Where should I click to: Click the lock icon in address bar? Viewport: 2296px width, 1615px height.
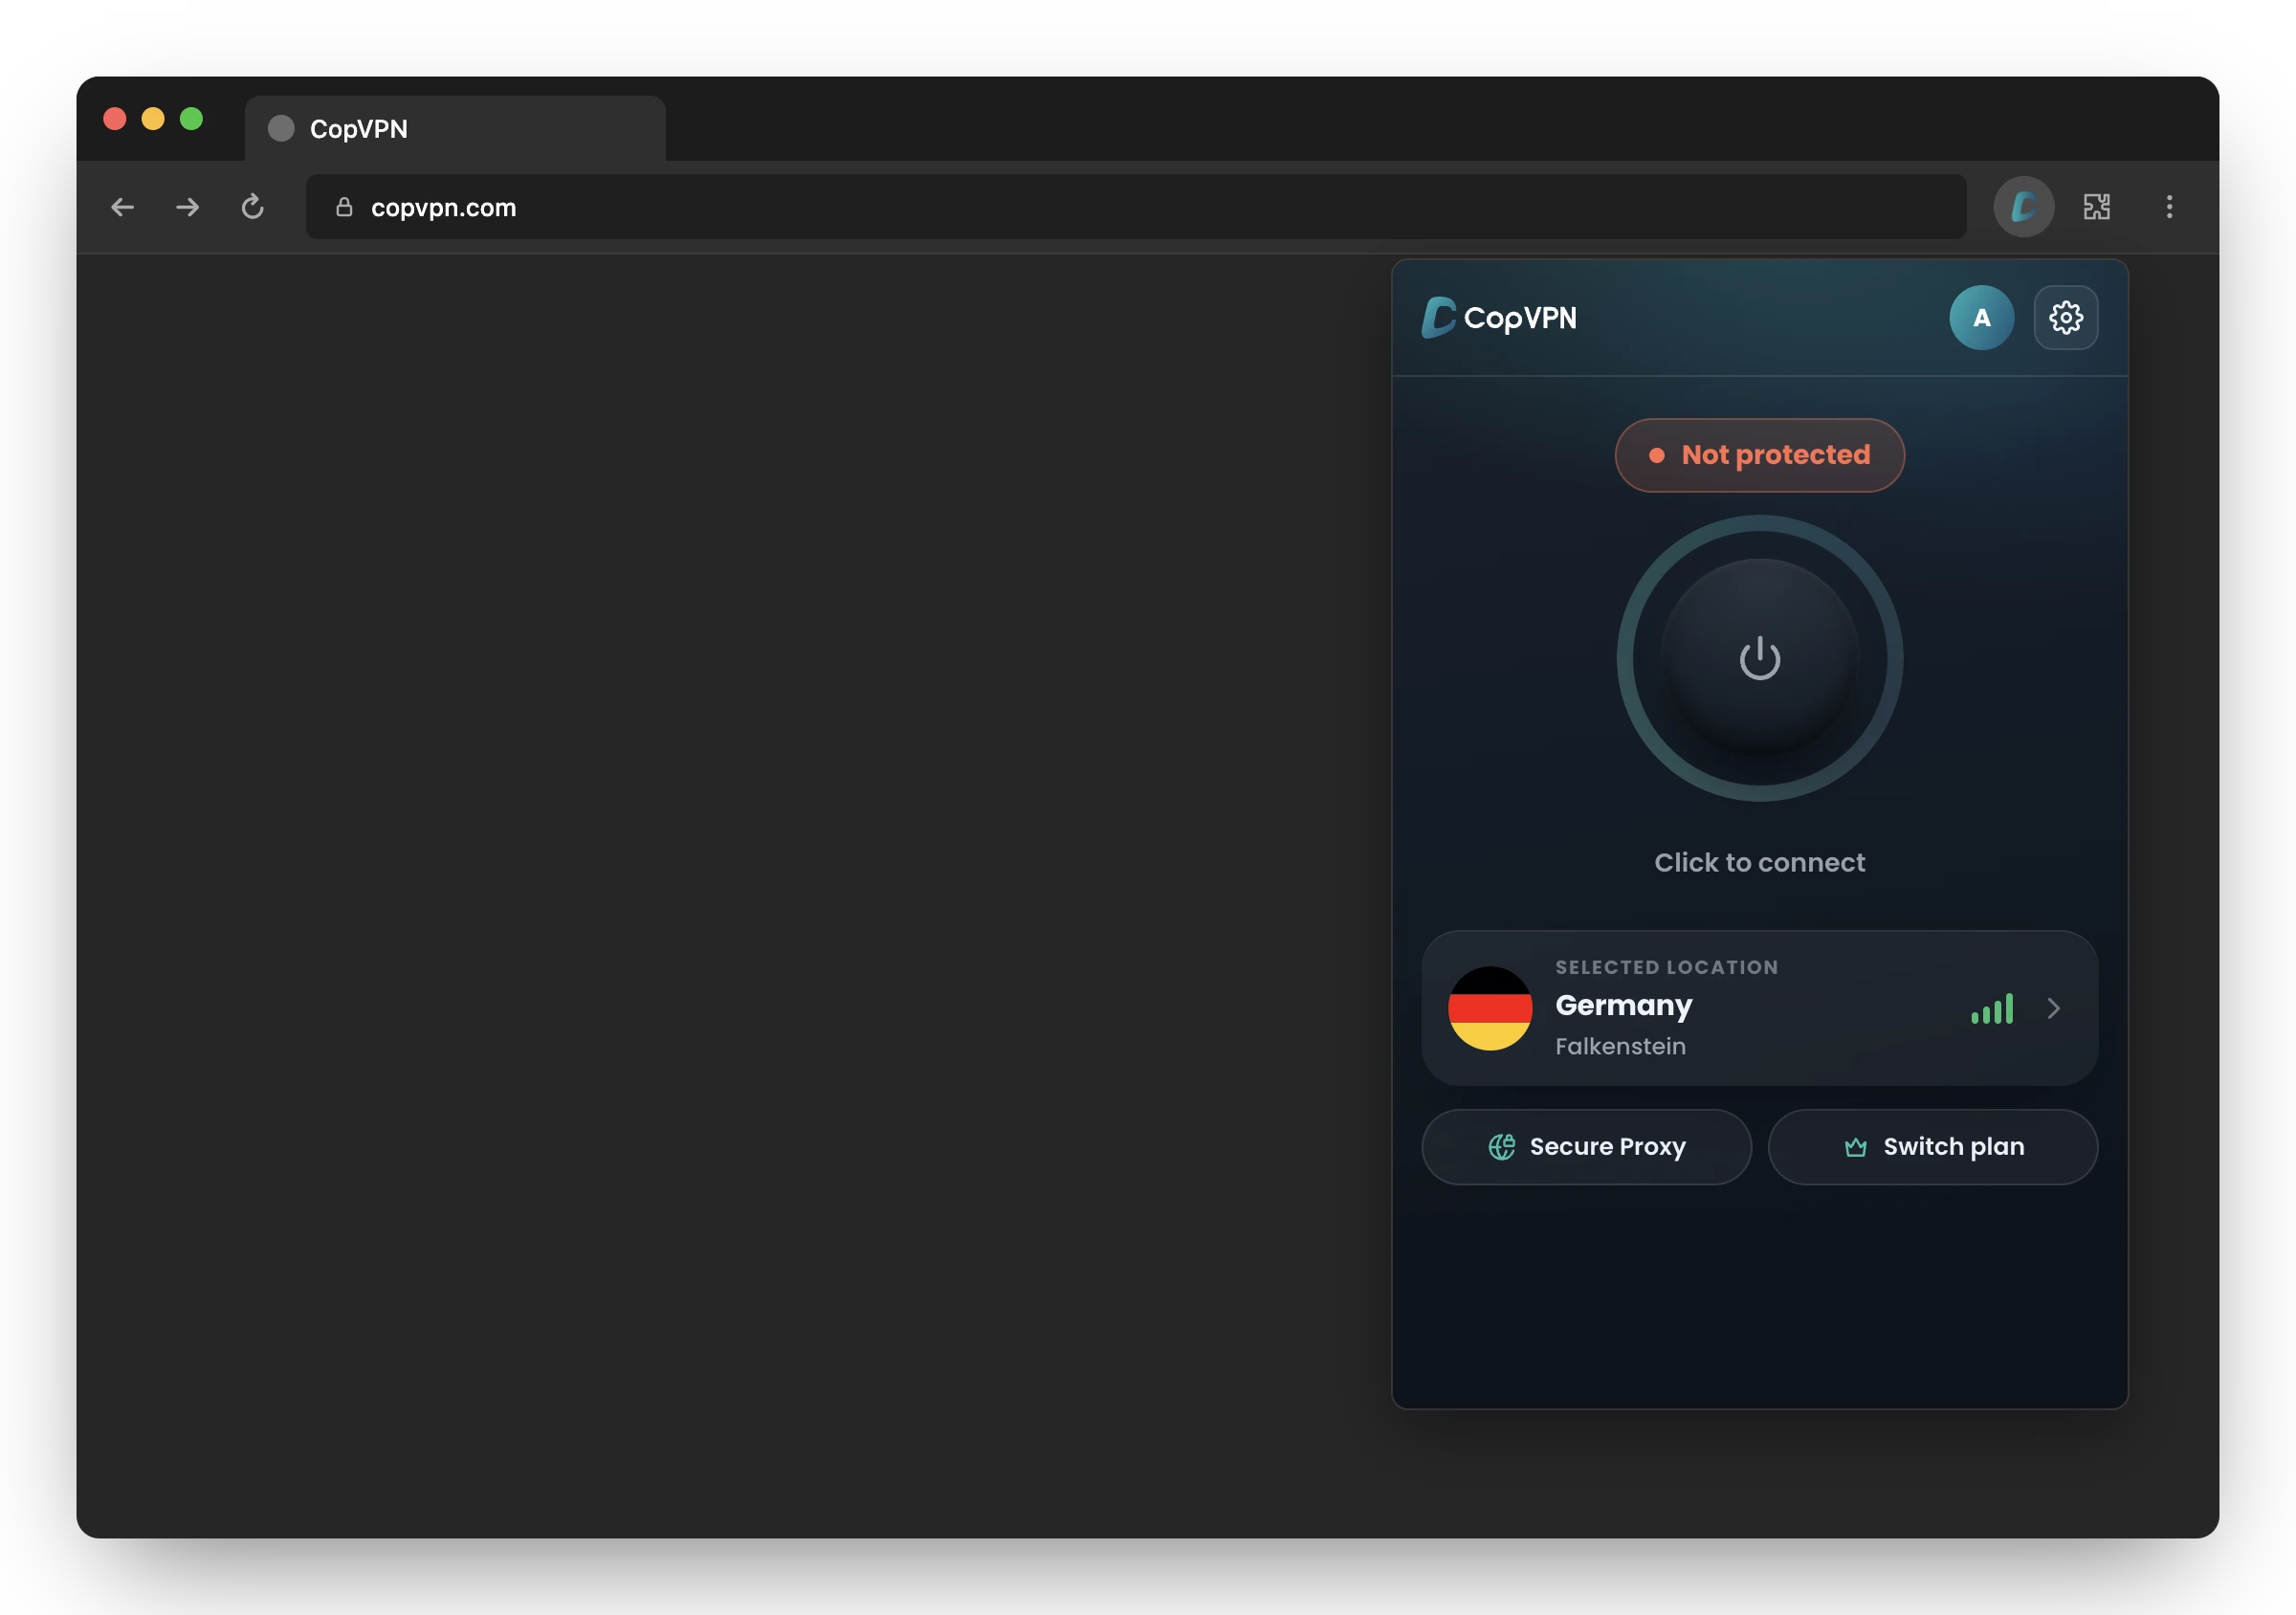click(344, 207)
